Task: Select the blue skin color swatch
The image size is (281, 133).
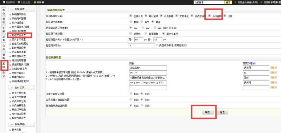Action: [37, 2]
